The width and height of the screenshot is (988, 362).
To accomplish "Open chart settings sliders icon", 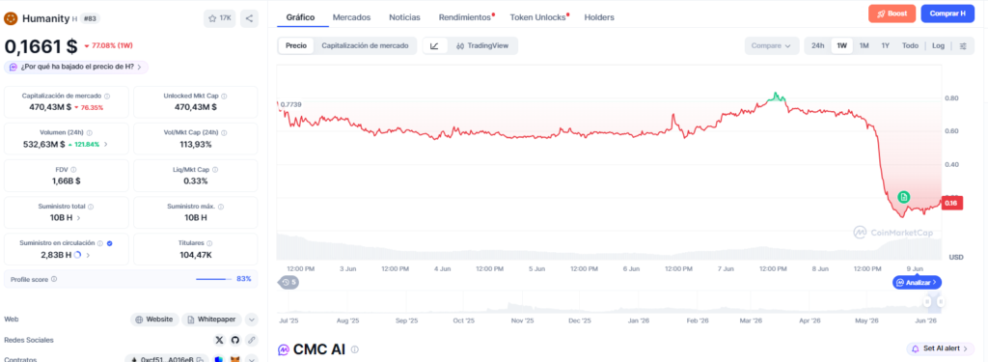I will (963, 45).
